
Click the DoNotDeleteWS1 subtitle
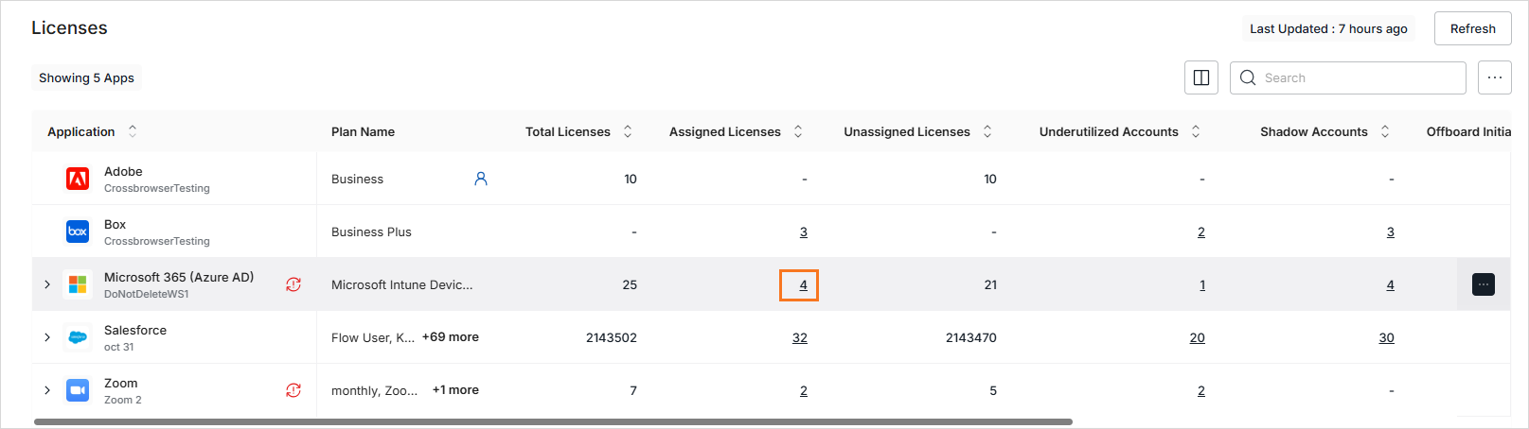tap(147, 294)
